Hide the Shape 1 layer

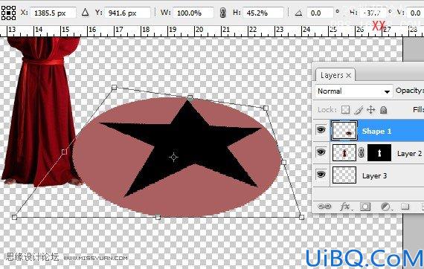(321, 131)
